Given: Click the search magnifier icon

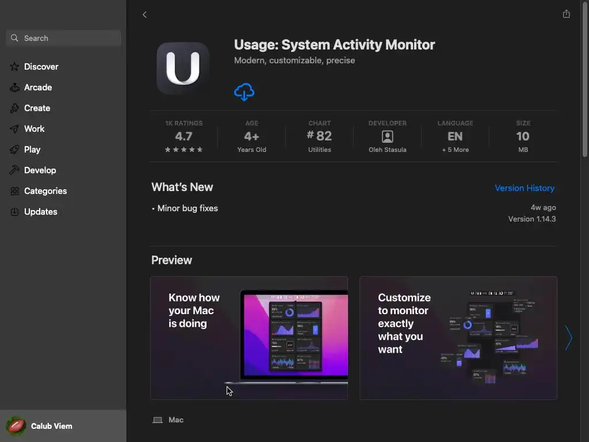Looking at the screenshot, I should click(x=14, y=38).
